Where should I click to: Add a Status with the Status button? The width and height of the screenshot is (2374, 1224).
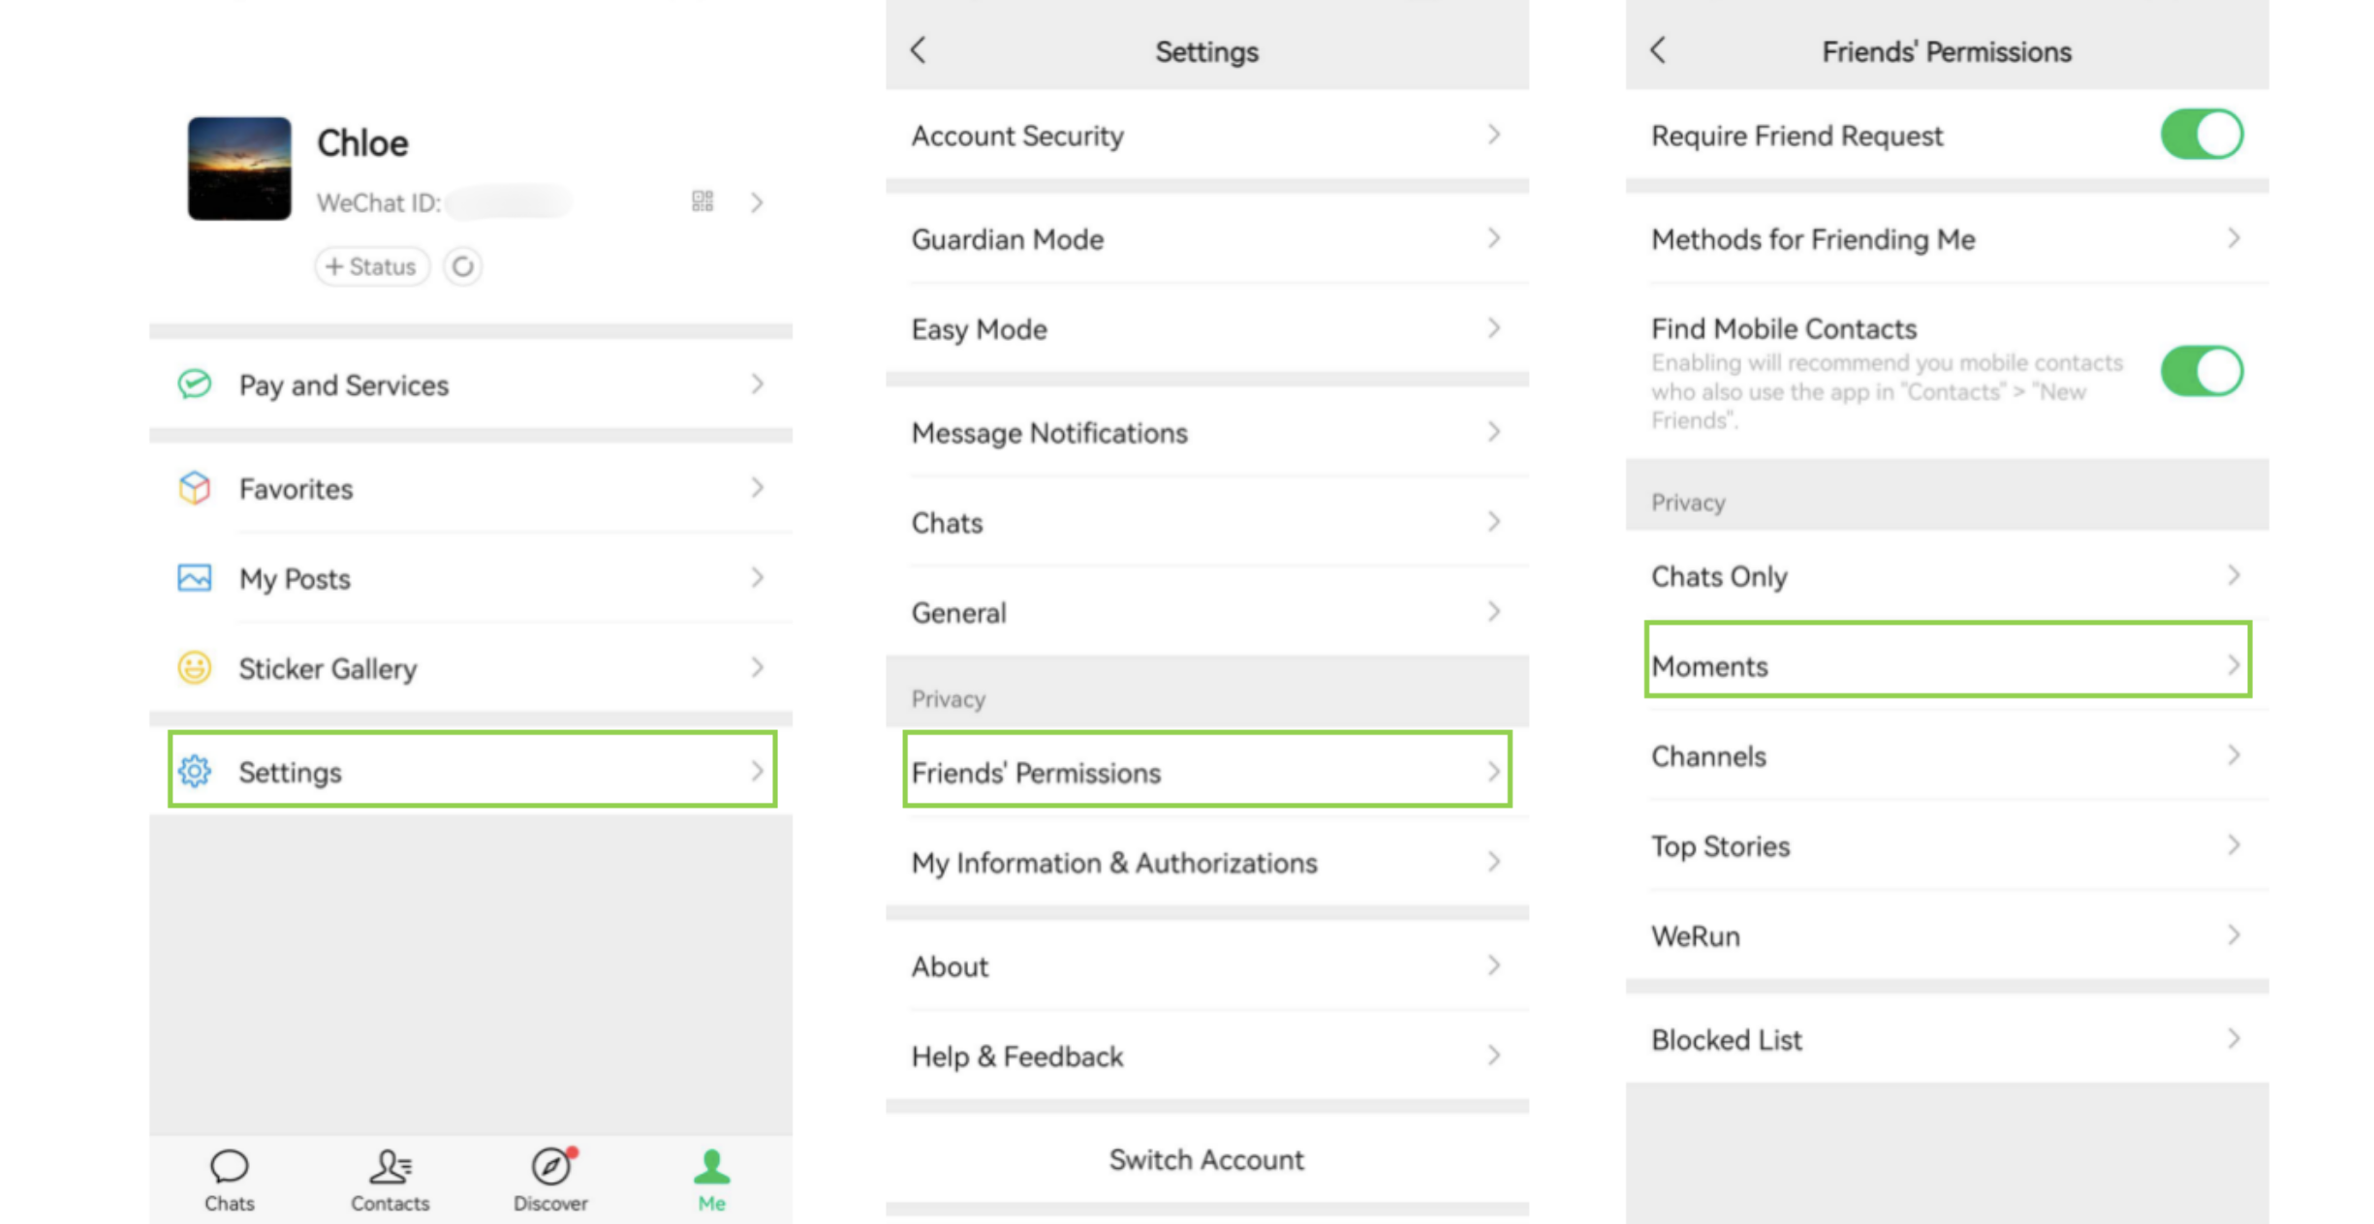(372, 266)
